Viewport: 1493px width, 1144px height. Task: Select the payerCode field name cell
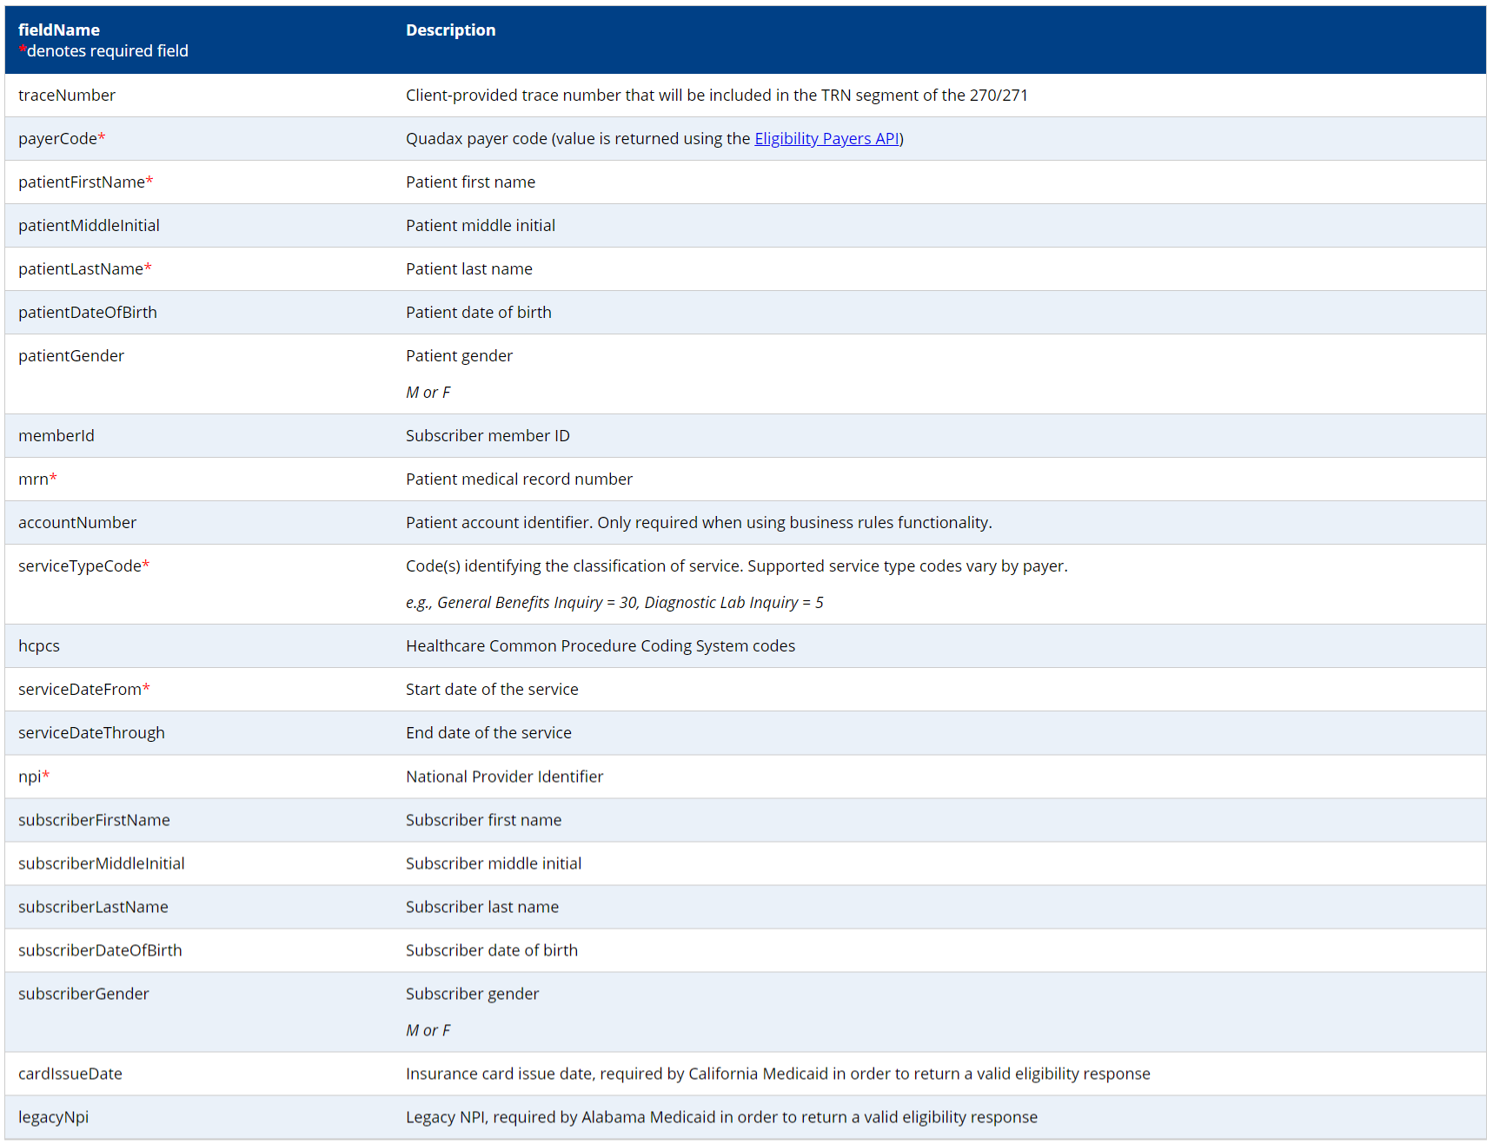point(57,139)
